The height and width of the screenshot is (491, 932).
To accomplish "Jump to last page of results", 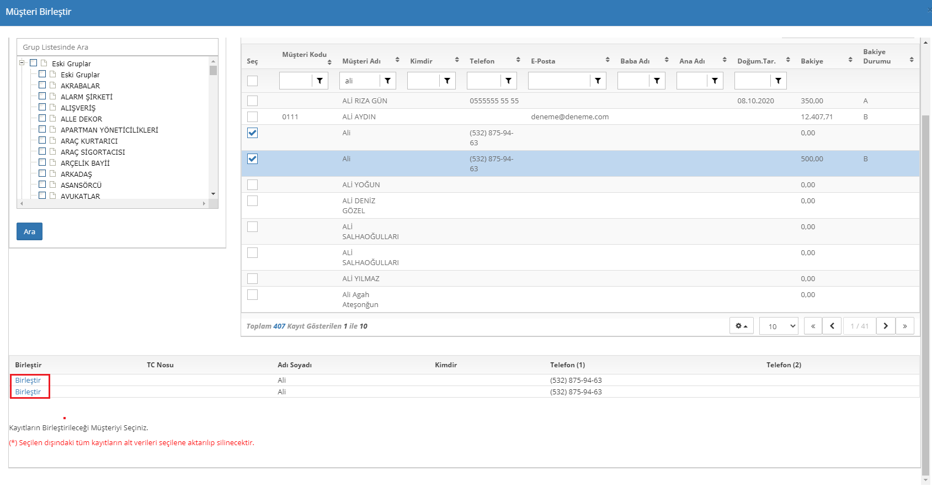I will tap(905, 326).
